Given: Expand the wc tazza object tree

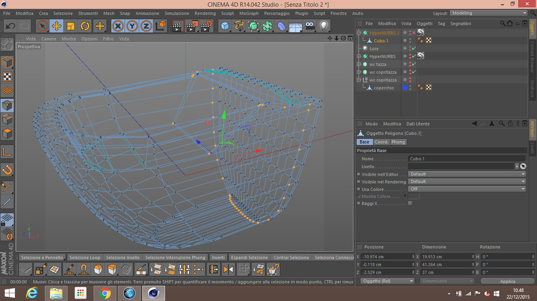Looking at the screenshot, I should pos(359,64).
